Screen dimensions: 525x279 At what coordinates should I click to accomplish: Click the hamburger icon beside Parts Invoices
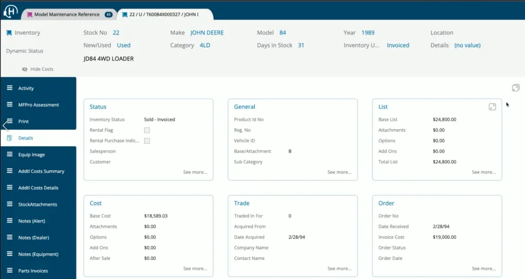(x=10, y=270)
